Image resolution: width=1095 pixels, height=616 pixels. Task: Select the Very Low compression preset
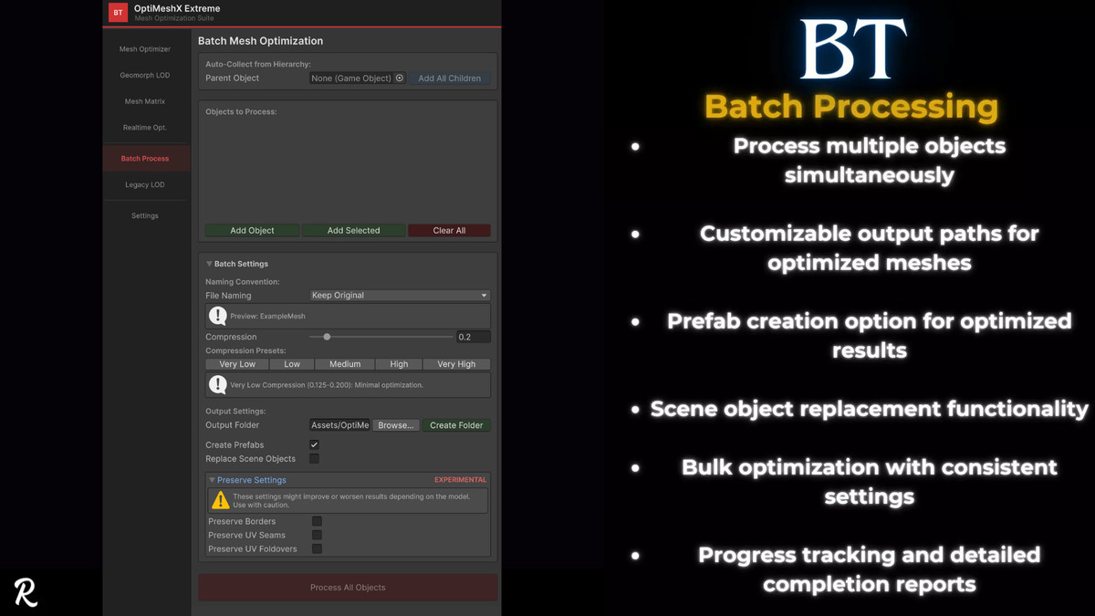coord(237,364)
